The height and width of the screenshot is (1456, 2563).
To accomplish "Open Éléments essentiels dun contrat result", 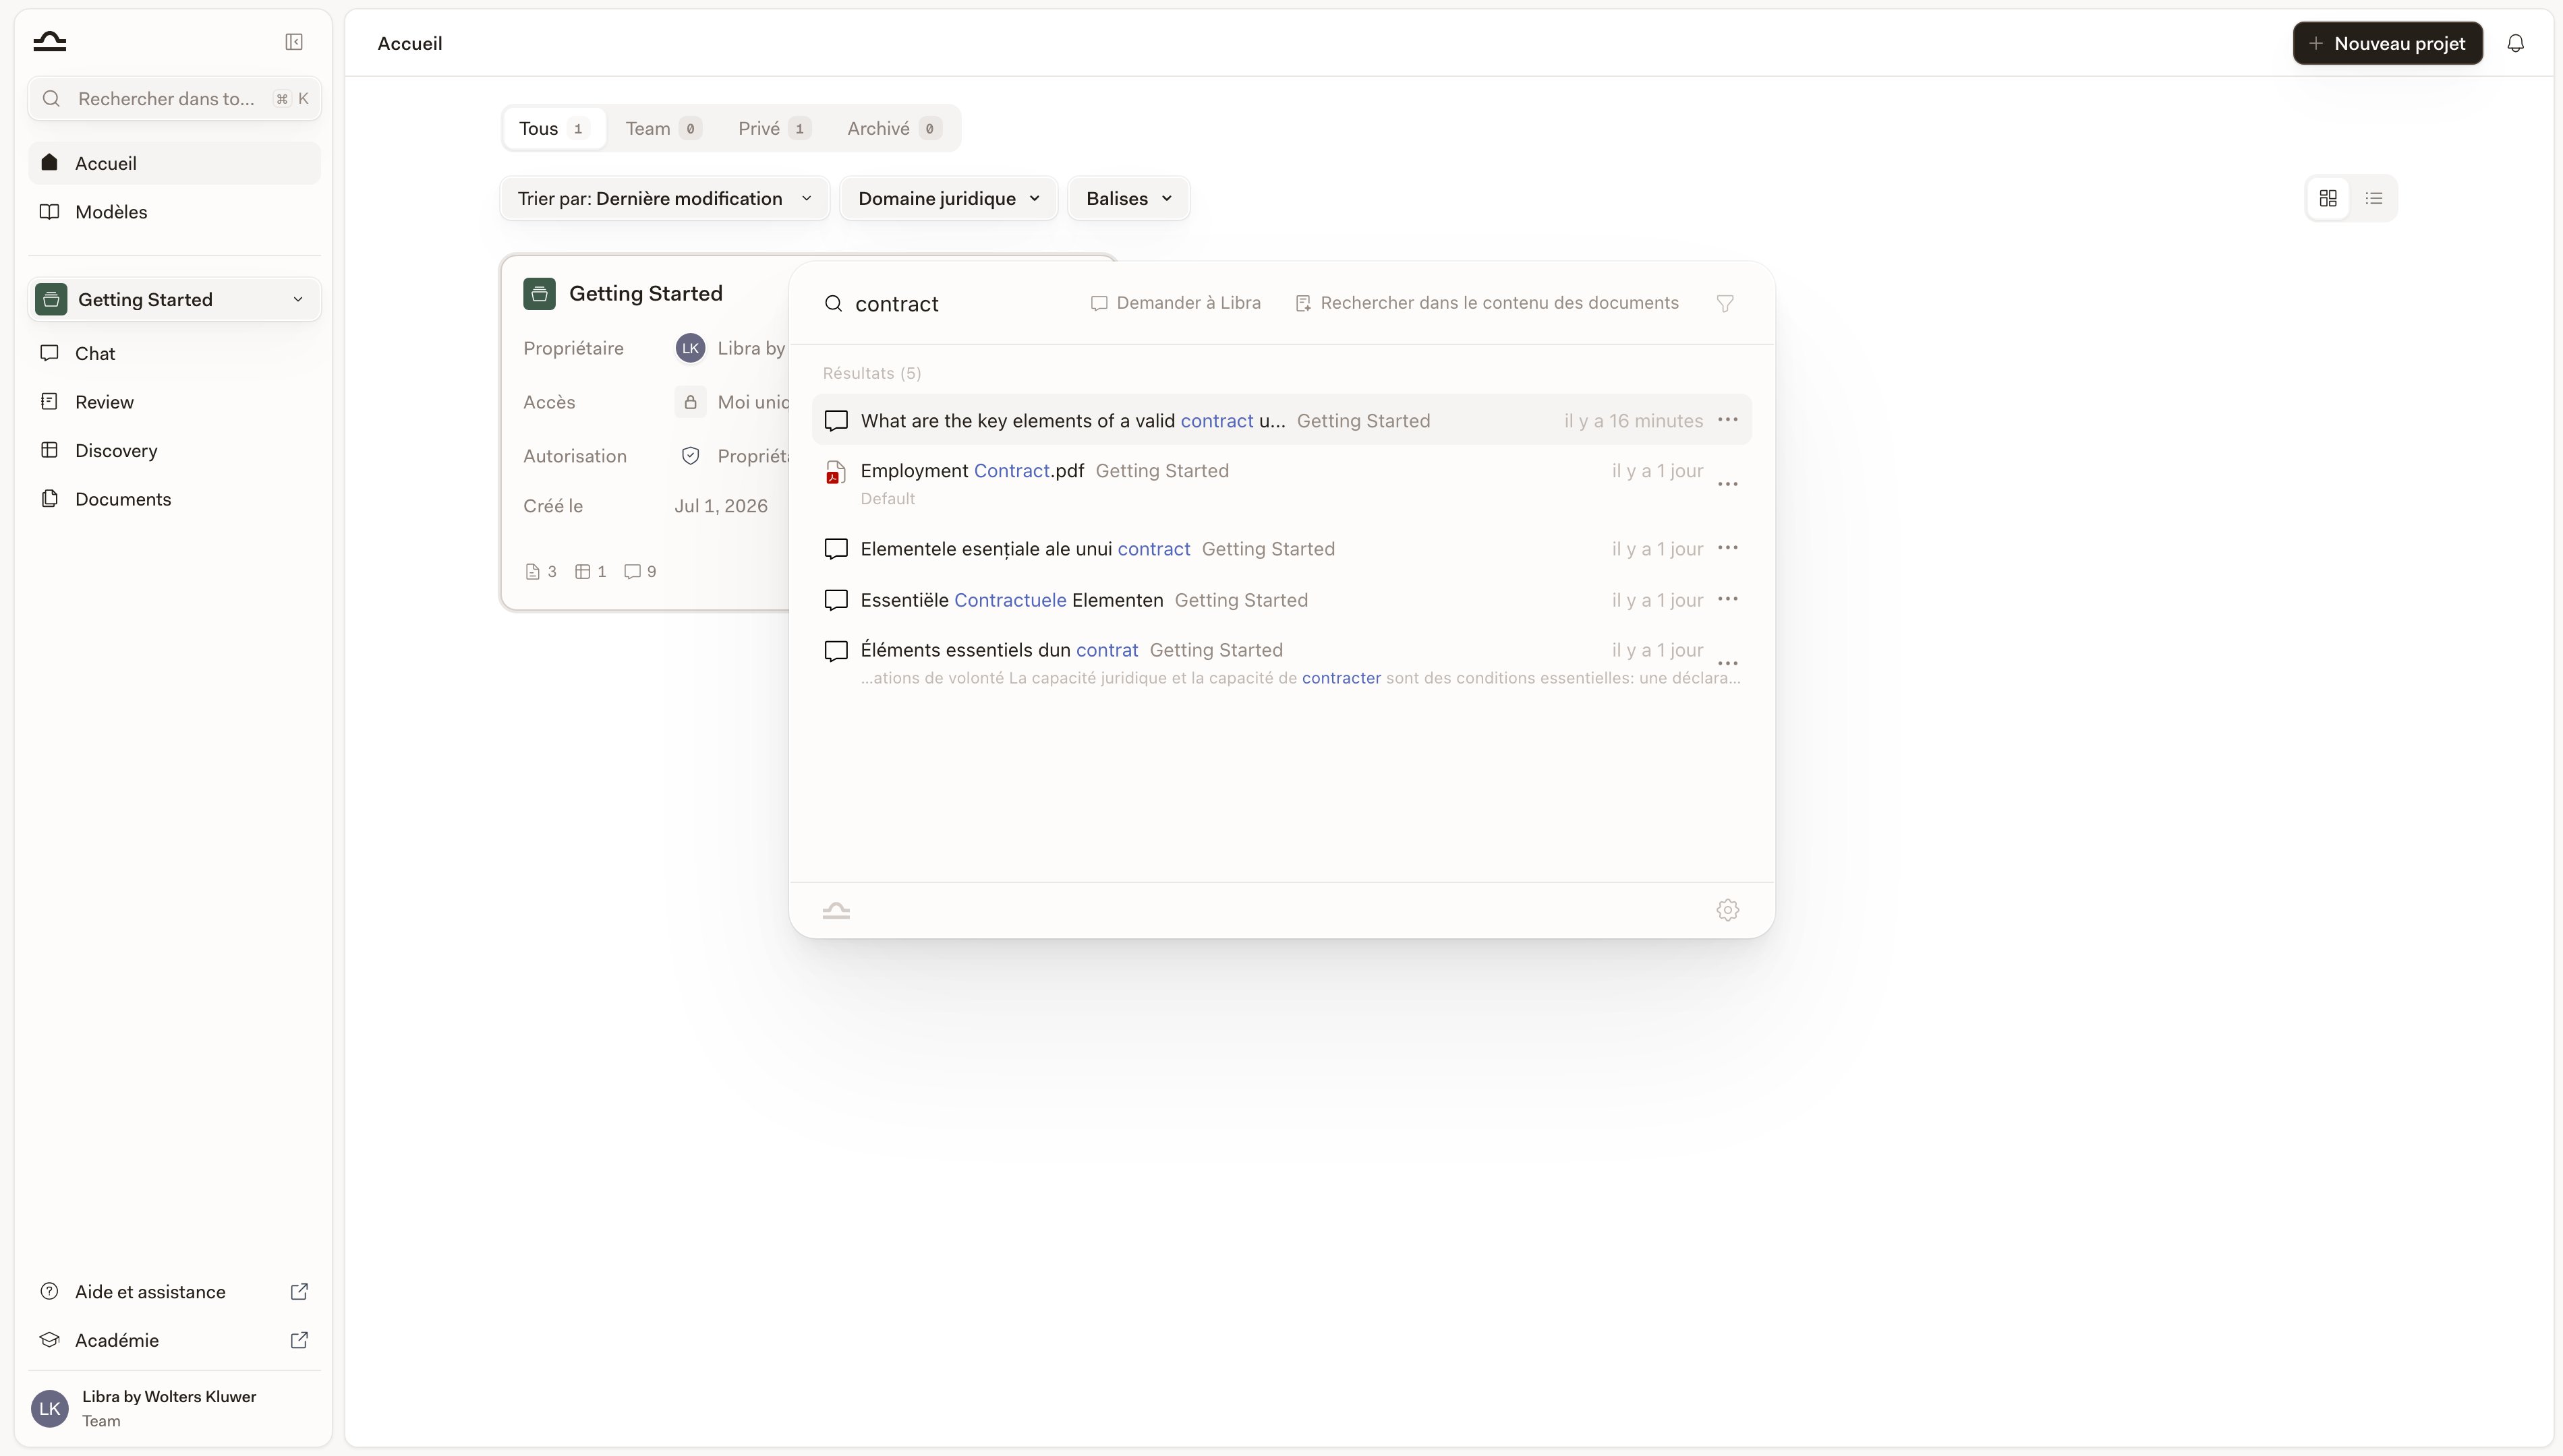I will [1281, 663].
